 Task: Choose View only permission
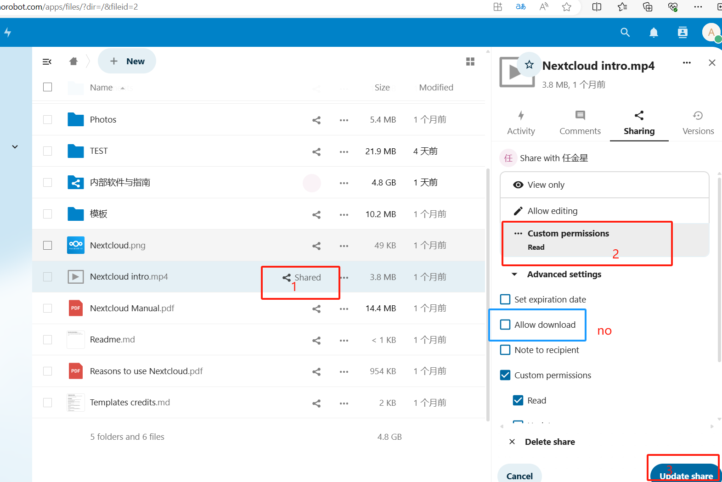[604, 185]
